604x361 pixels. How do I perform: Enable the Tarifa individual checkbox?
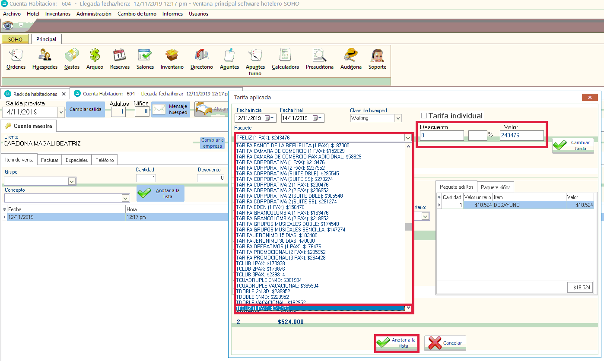point(424,116)
